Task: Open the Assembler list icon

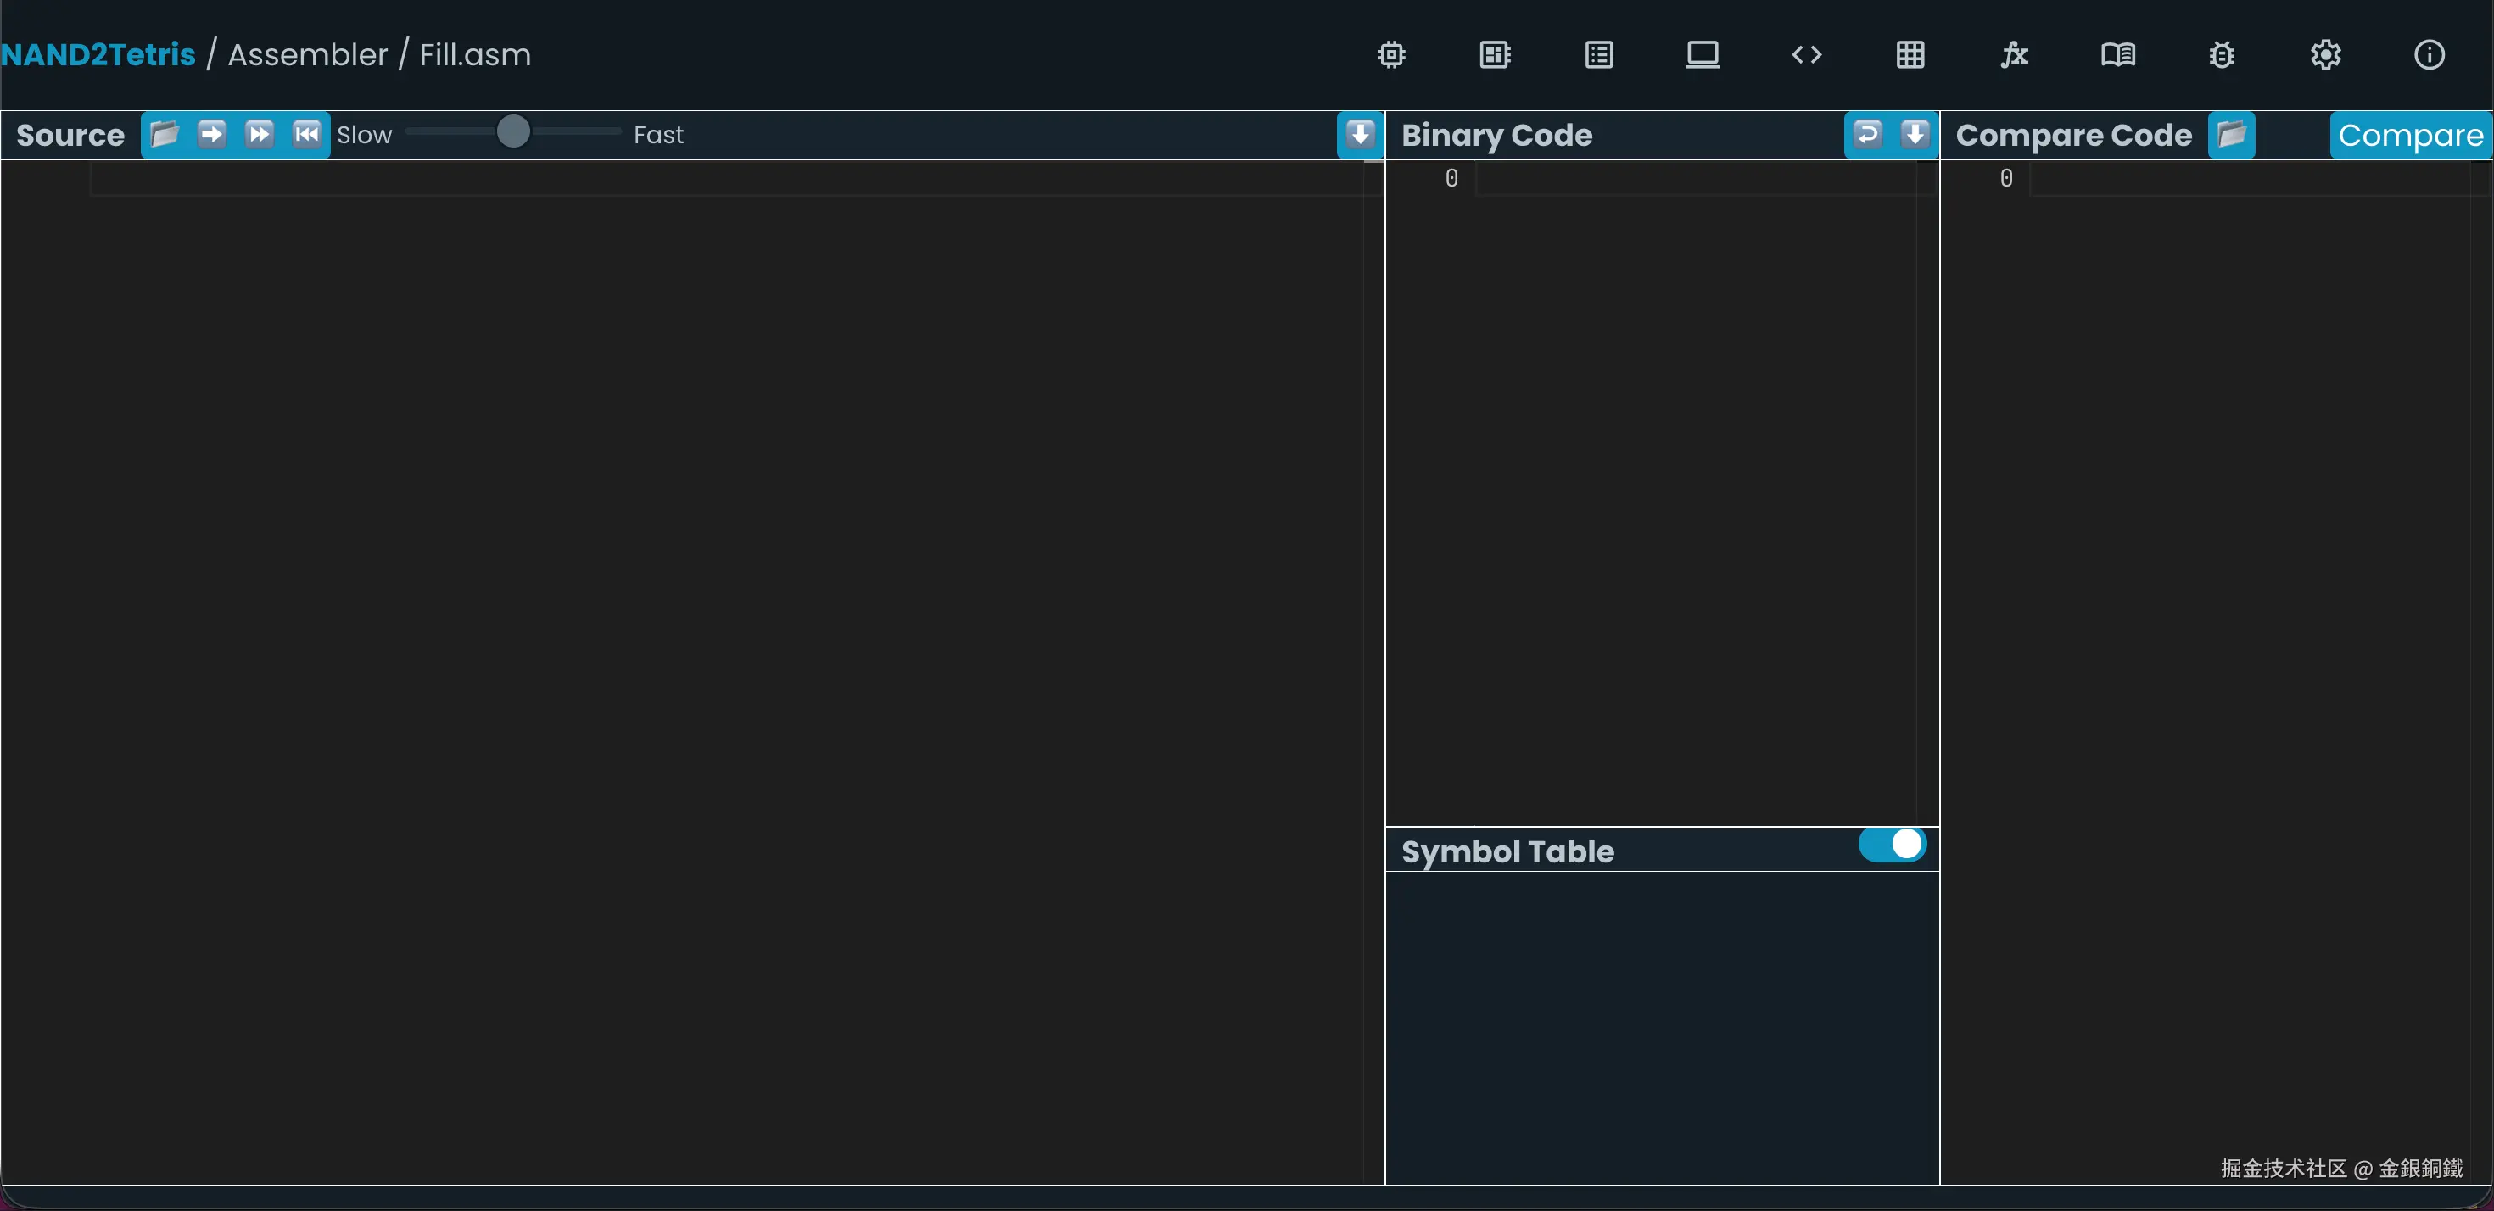Action: coord(1598,55)
